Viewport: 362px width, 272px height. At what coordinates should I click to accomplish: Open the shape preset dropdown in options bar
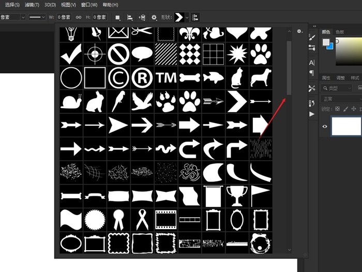(187, 17)
